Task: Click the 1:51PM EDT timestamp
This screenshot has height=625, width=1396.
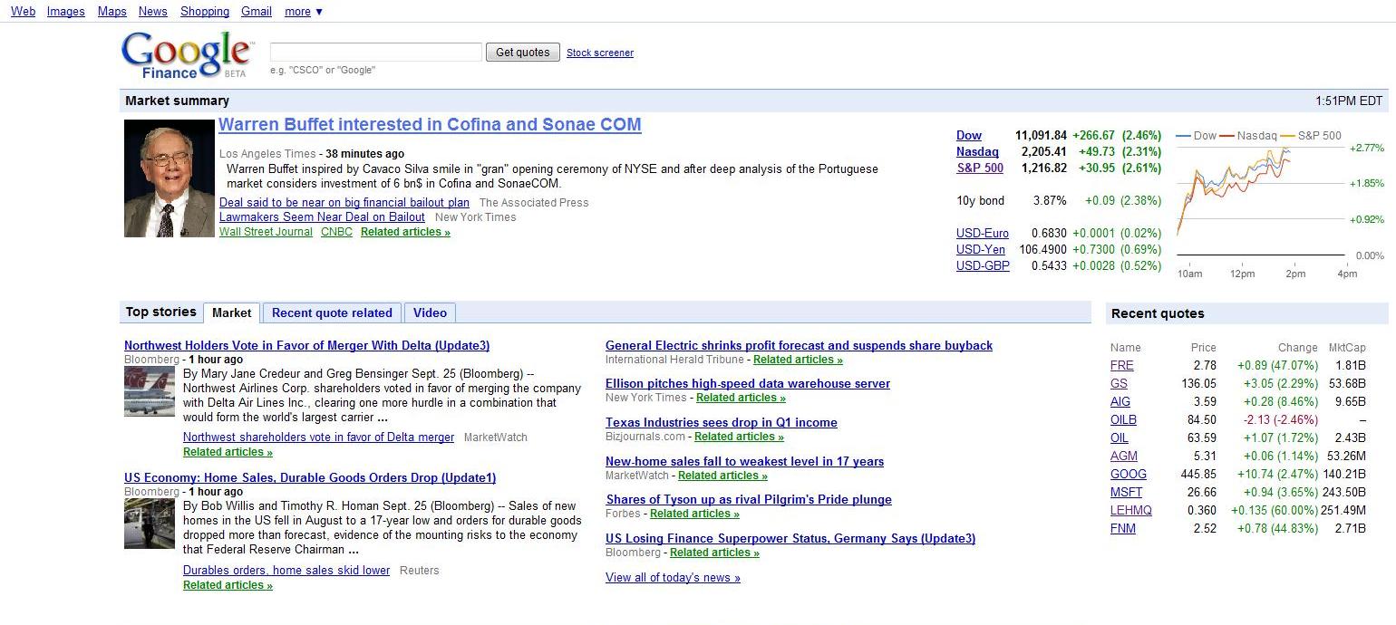Action: point(1349,101)
